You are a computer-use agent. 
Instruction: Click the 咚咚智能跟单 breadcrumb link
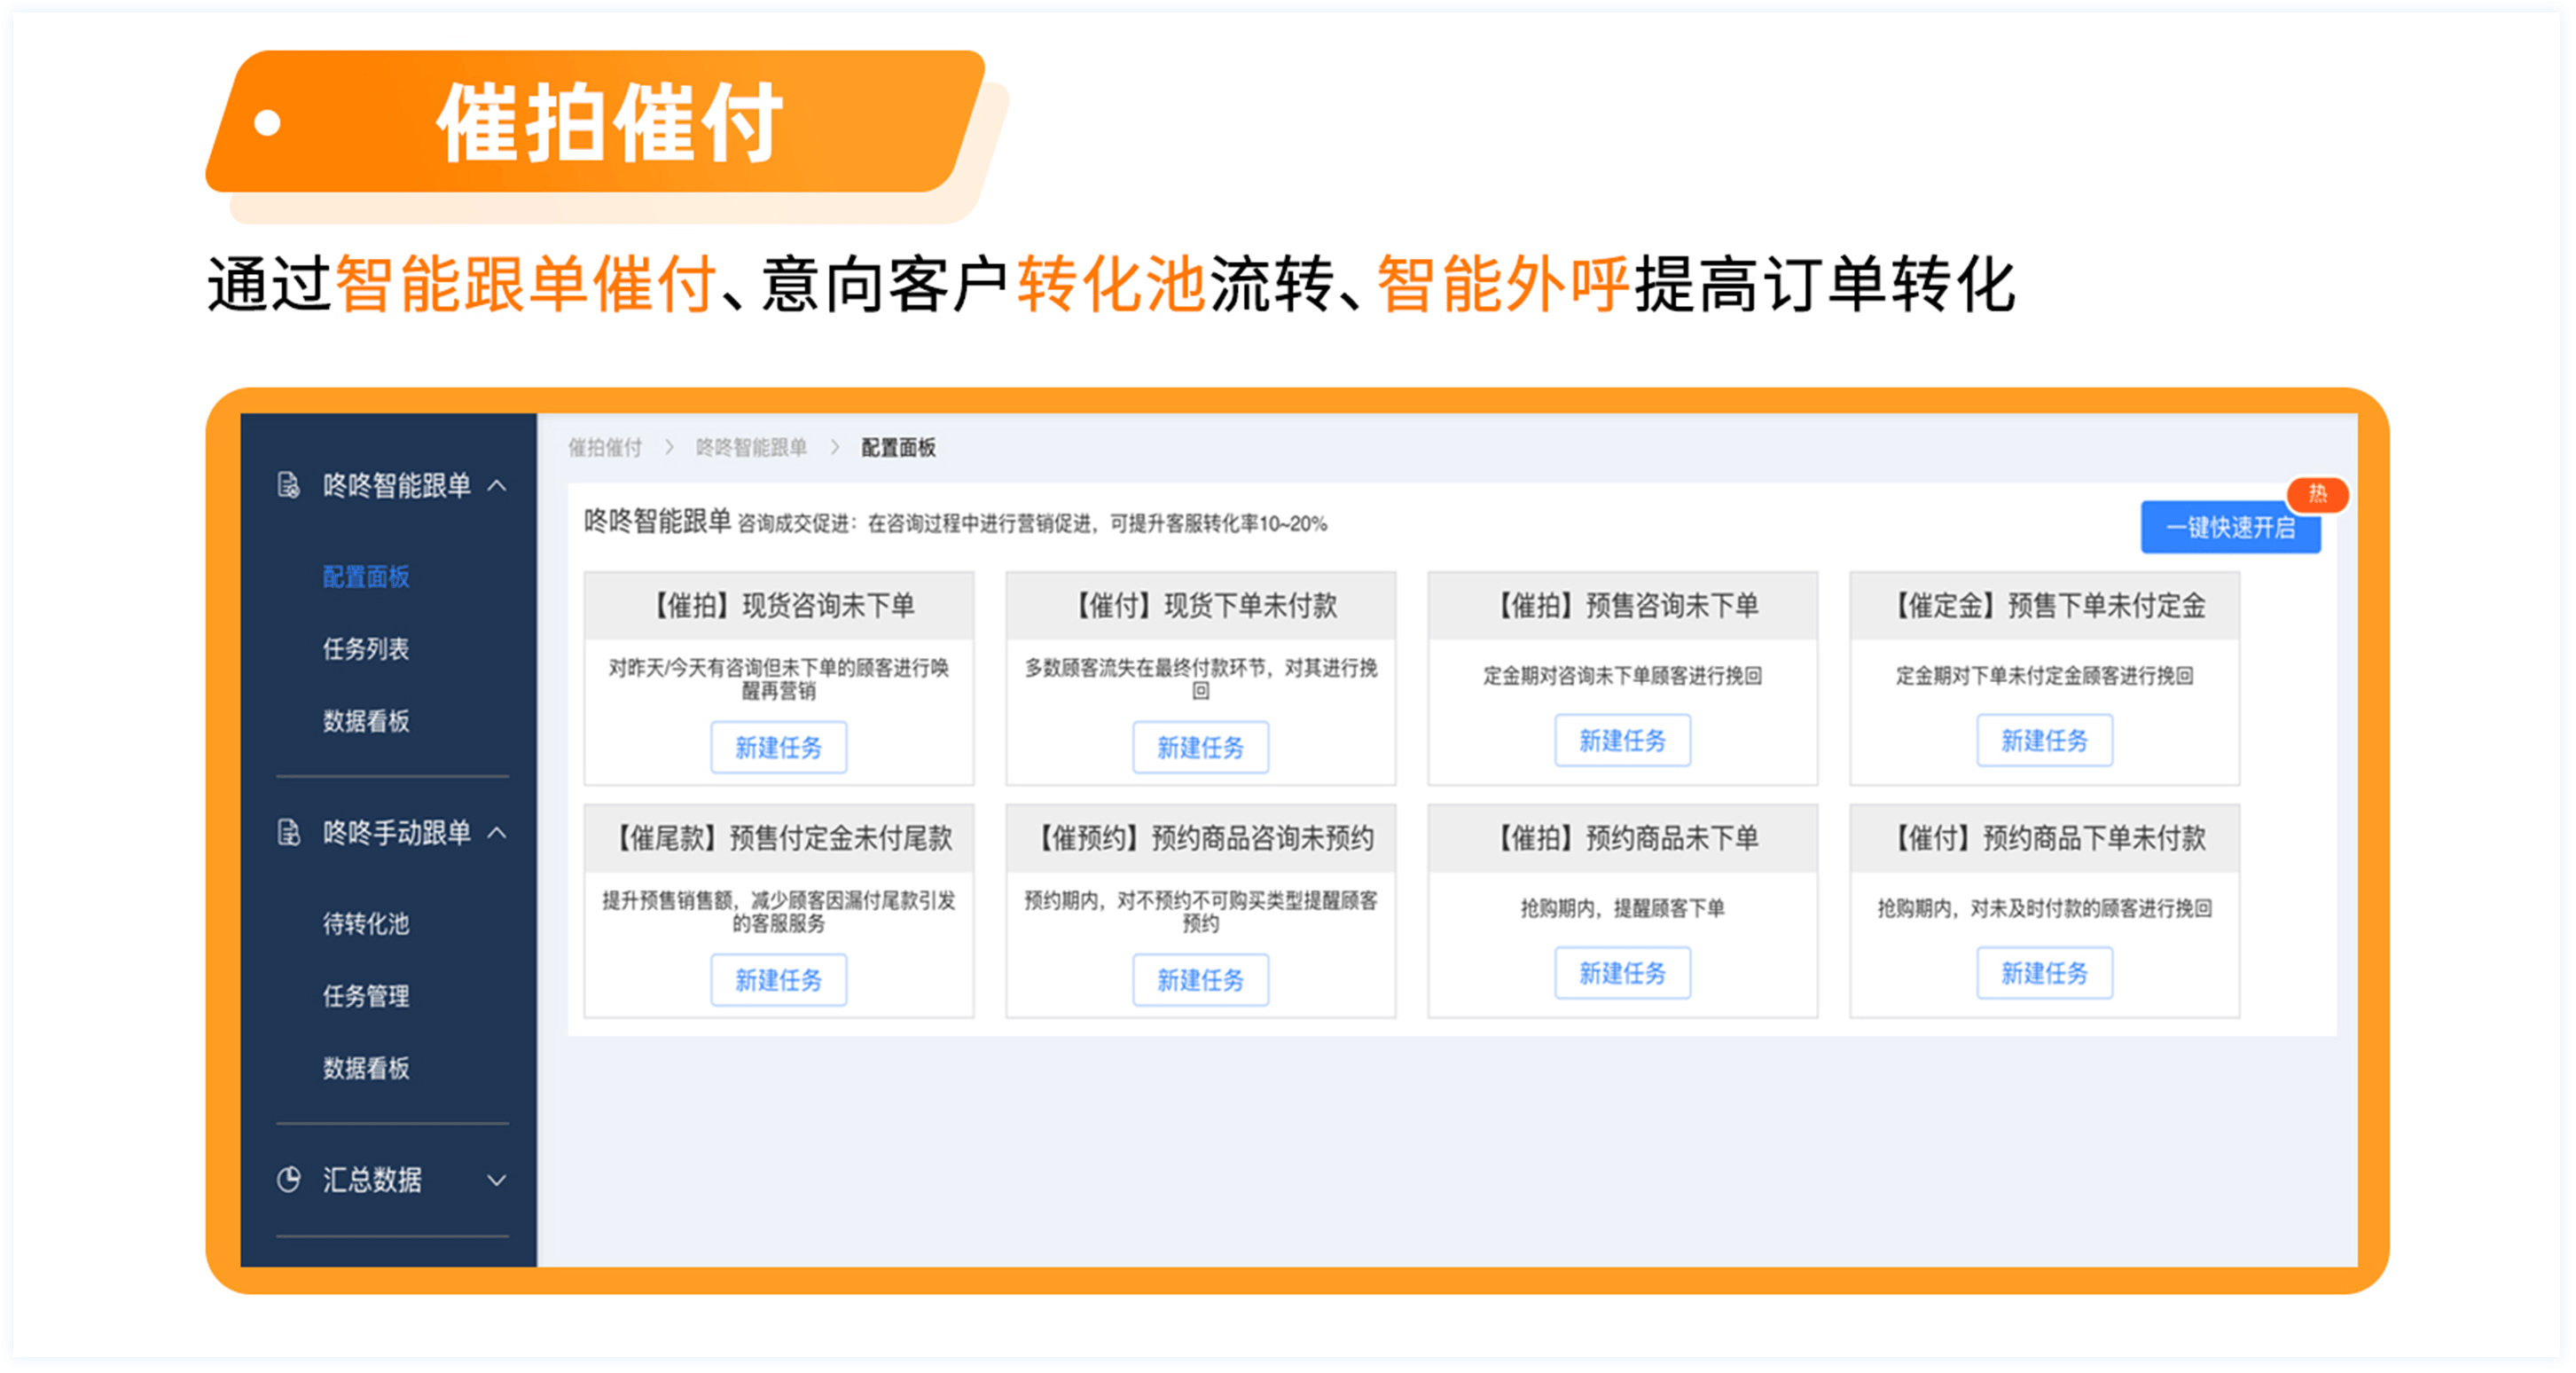pyautogui.click(x=751, y=448)
